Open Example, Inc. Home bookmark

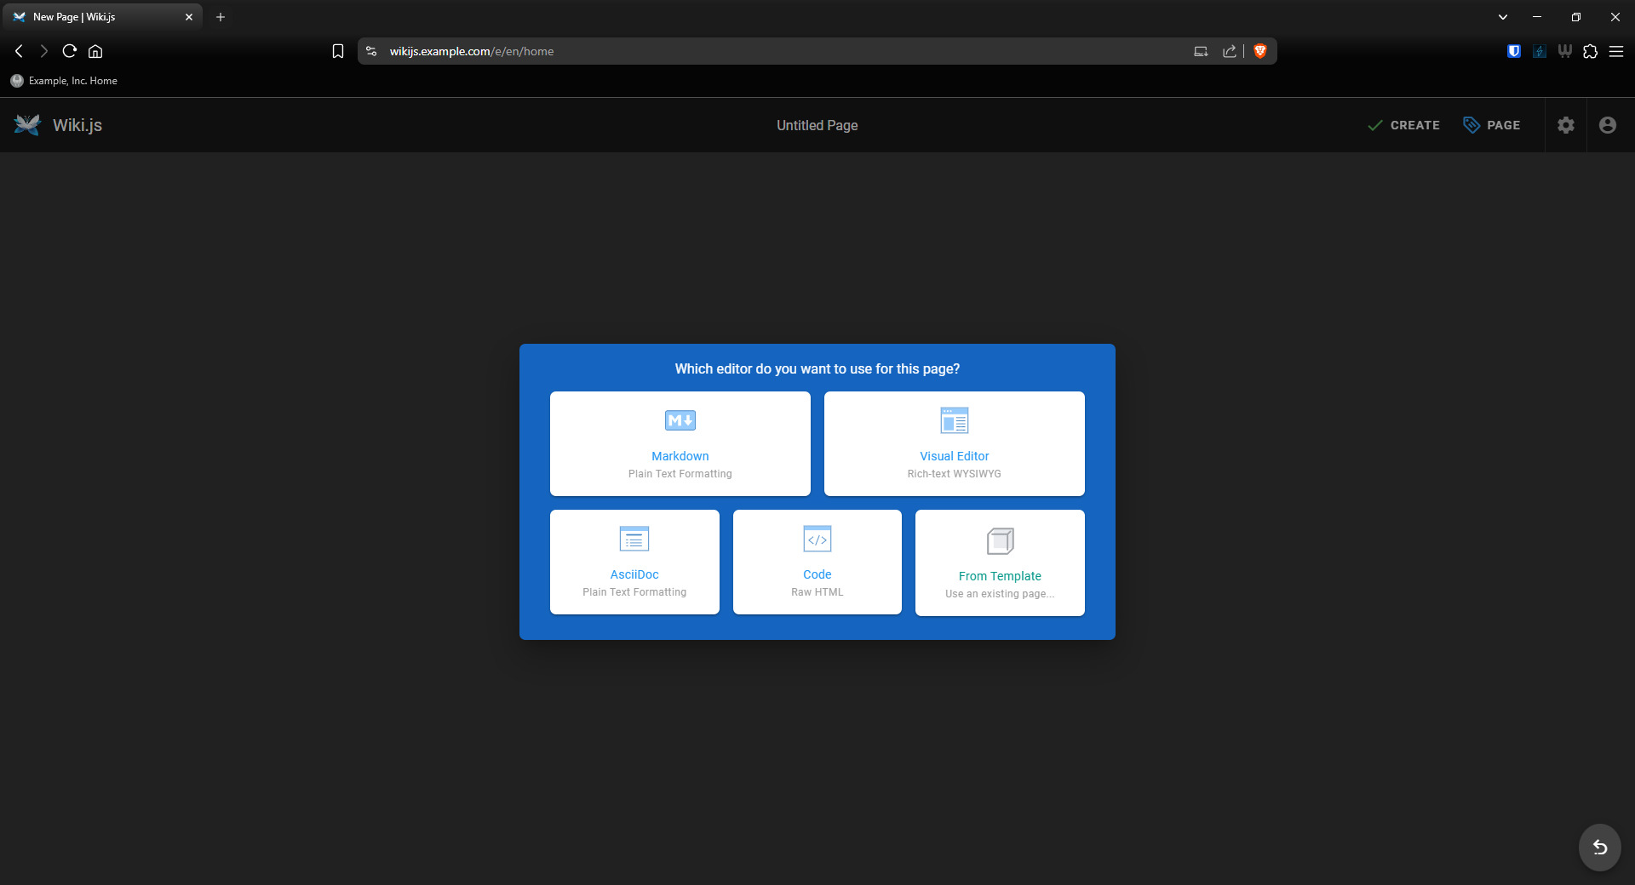(x=65, y=81)
